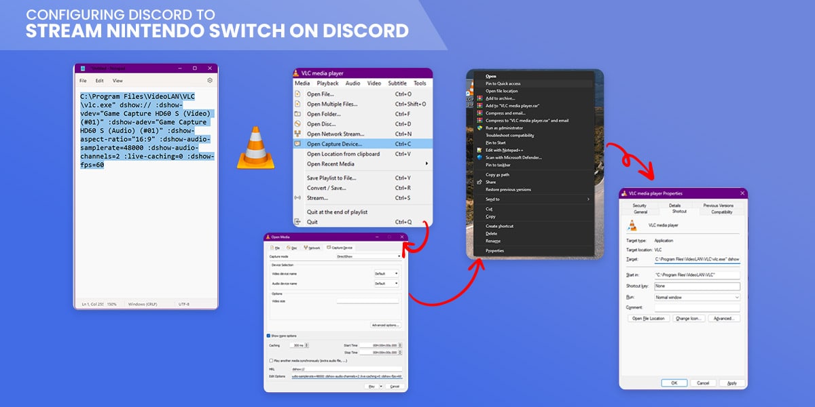This screenshot has height=407, width=815.
Task: Open the Subtitle menu in VLC
Action: point(397,83)
